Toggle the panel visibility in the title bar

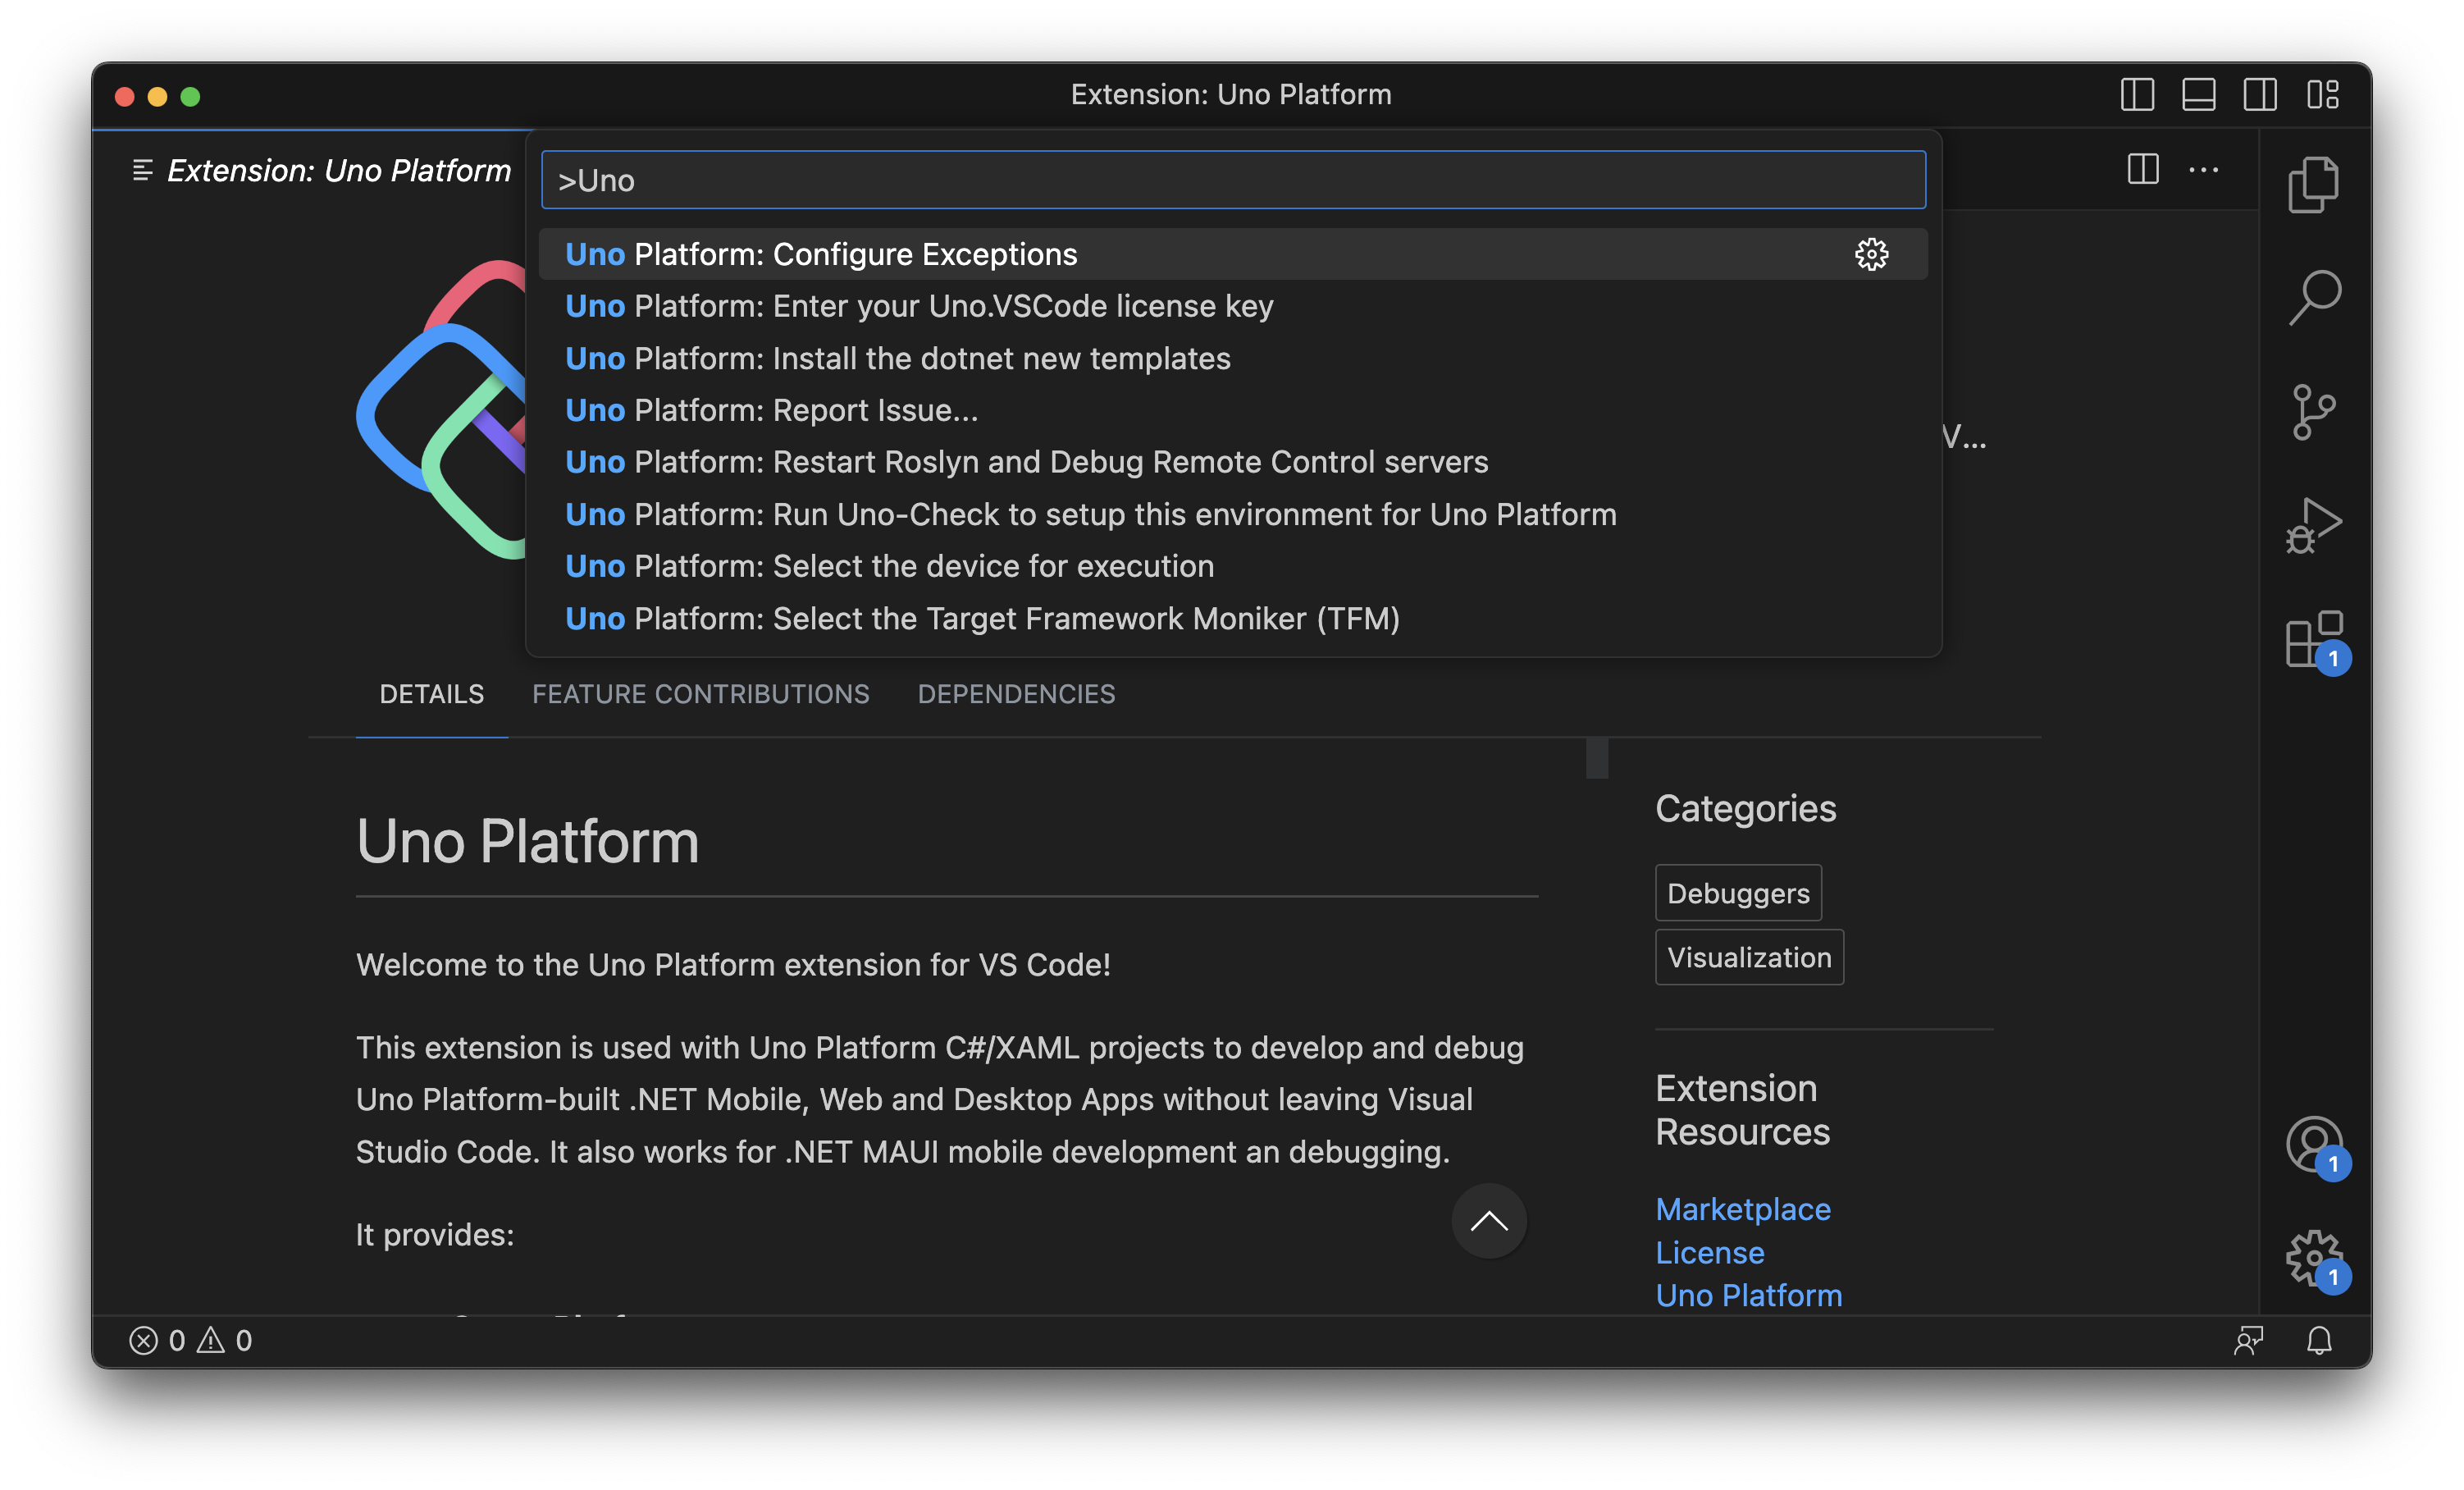2198,95
